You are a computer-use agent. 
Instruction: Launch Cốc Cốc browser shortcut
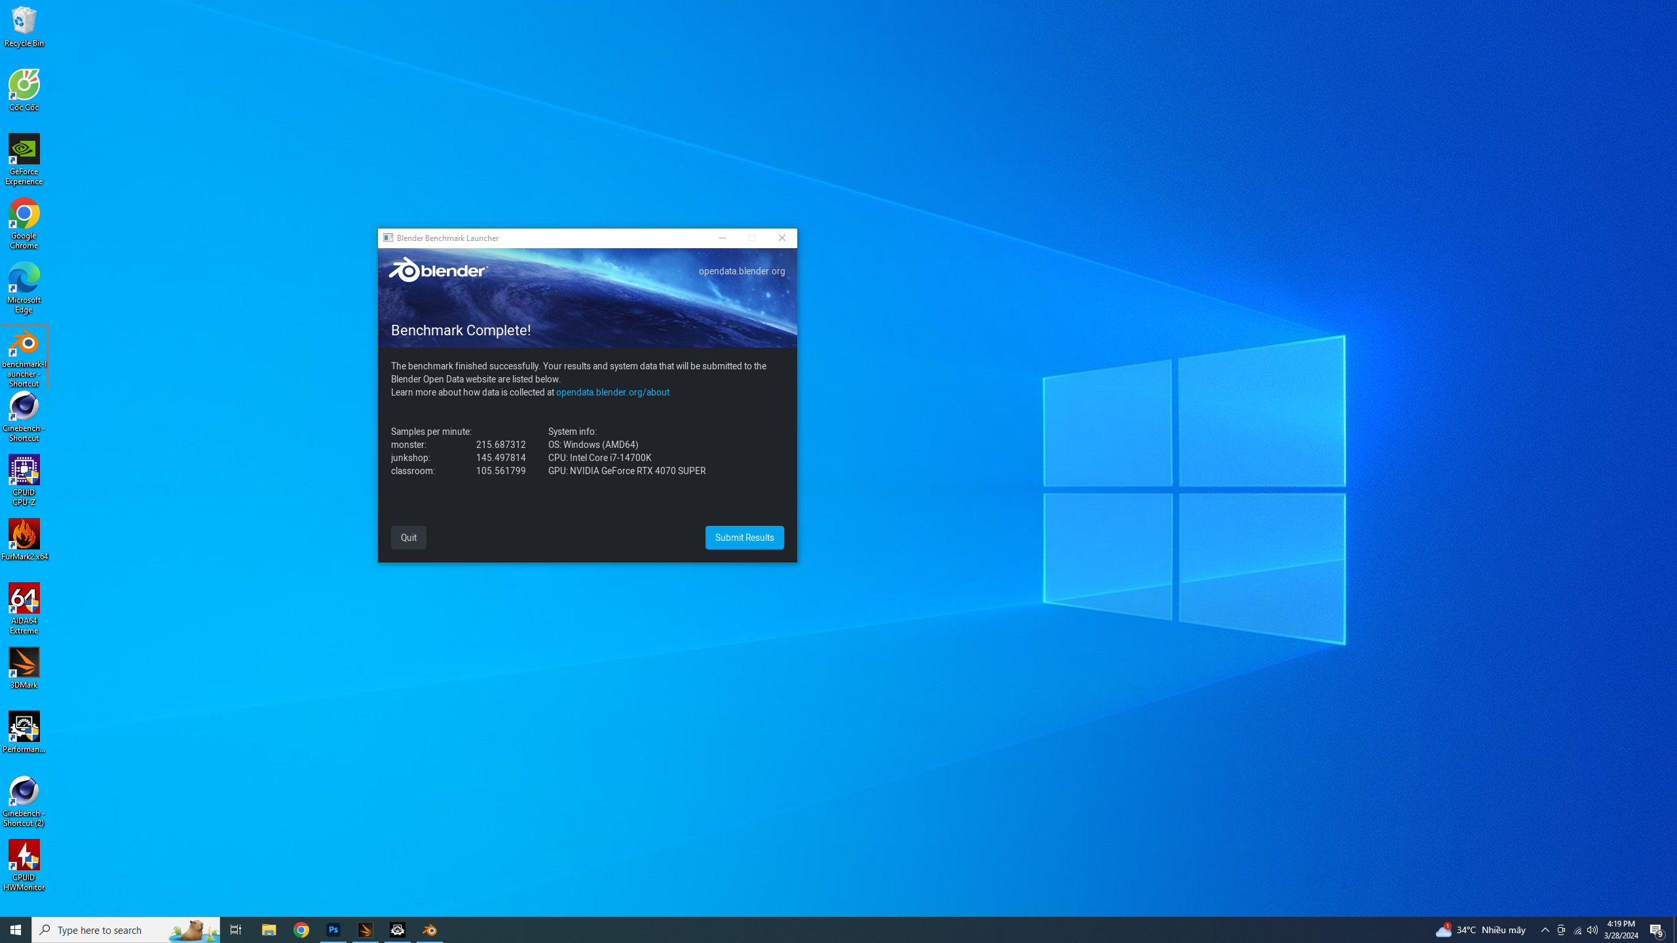pyautogui.click(x=24, y=90)
